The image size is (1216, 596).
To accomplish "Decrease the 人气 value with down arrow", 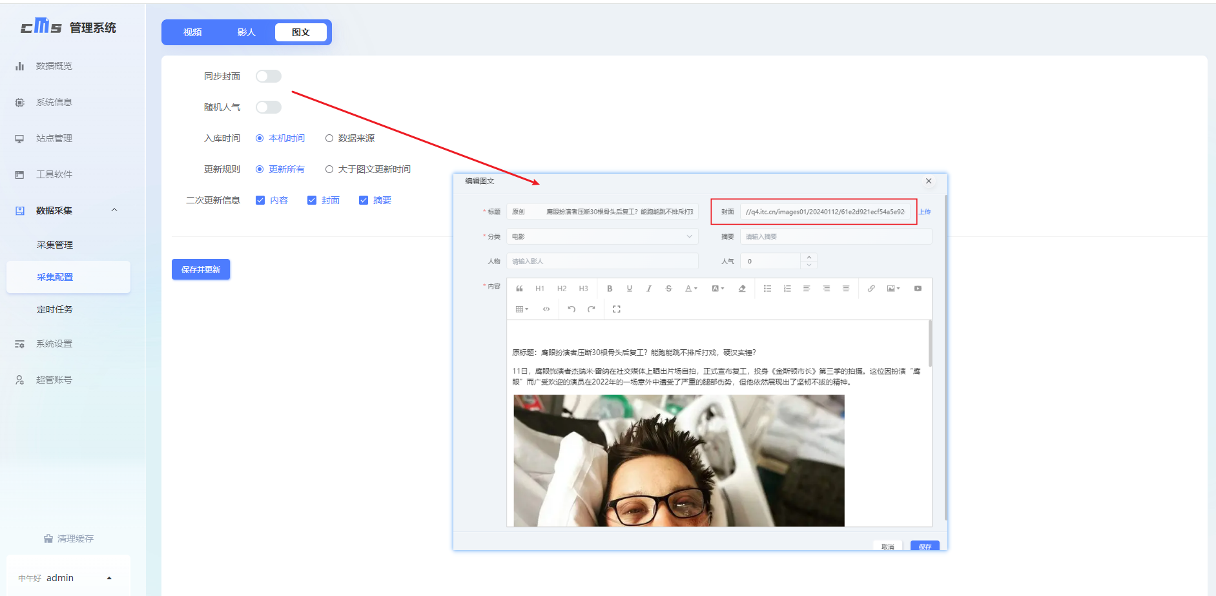I will (x=809, y=265).
